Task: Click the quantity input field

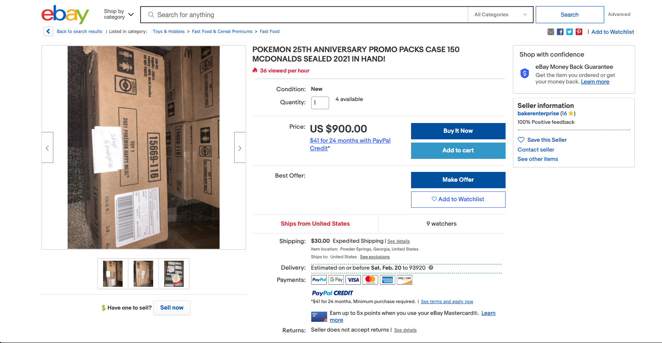Action: pyautogui.click(x=320, y=103)
